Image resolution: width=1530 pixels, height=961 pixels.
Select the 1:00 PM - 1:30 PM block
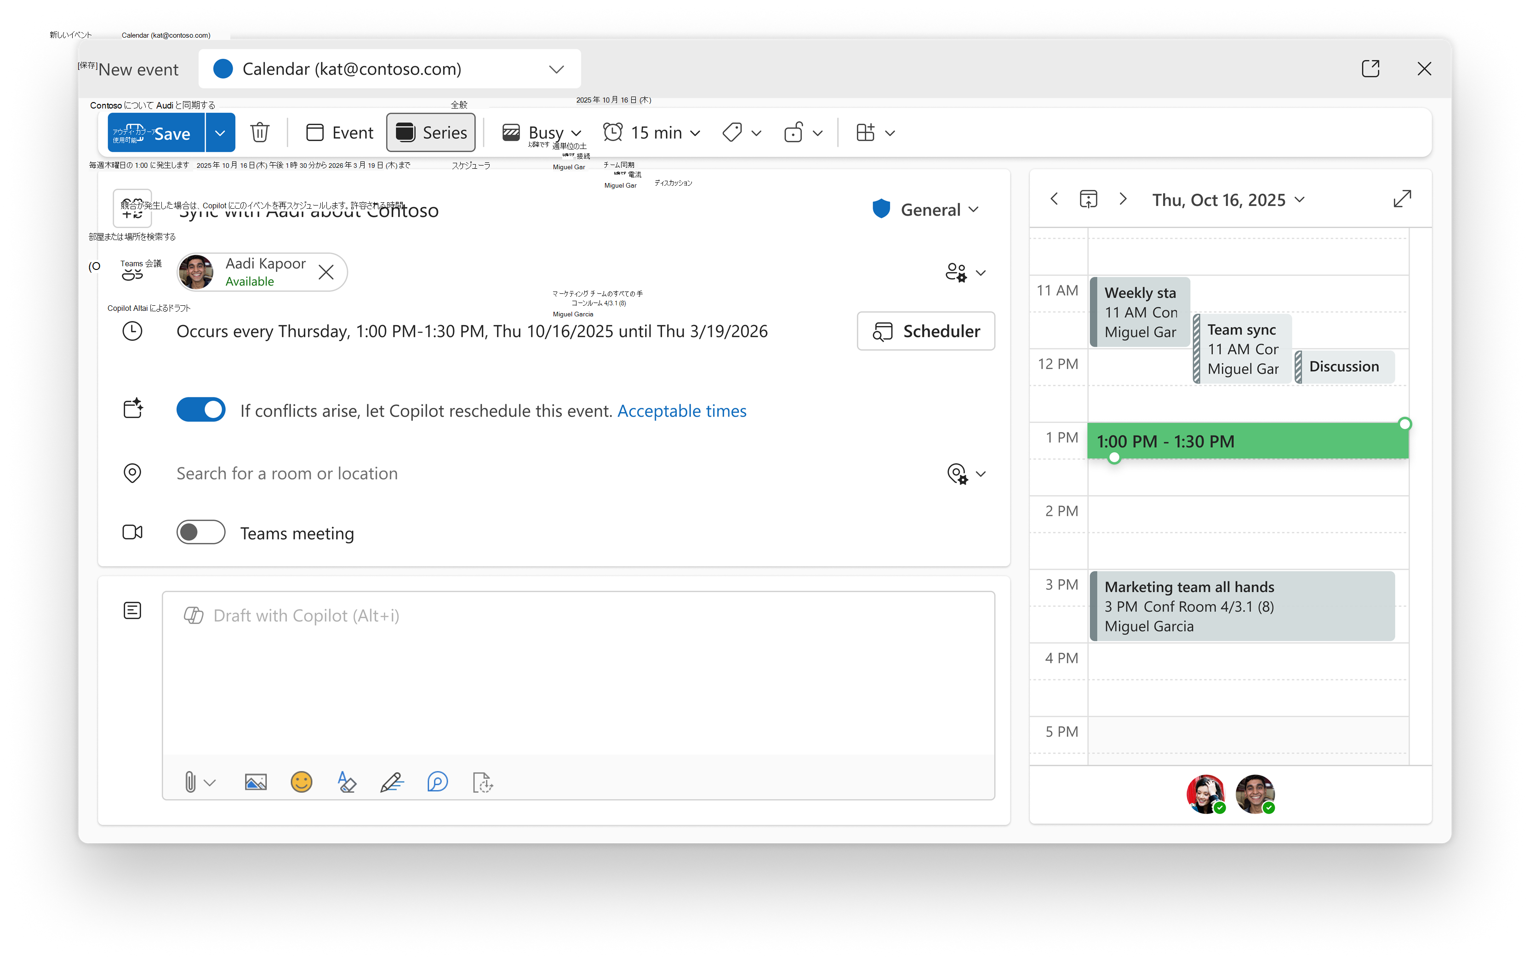coord(1247,441)
